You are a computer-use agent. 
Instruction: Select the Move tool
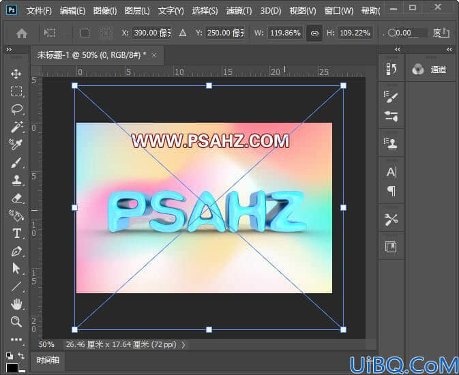[16, 74]
